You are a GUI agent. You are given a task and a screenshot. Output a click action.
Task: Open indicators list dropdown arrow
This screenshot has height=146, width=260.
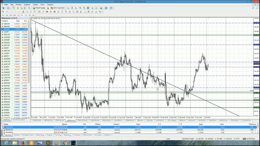tap(103, 8)
